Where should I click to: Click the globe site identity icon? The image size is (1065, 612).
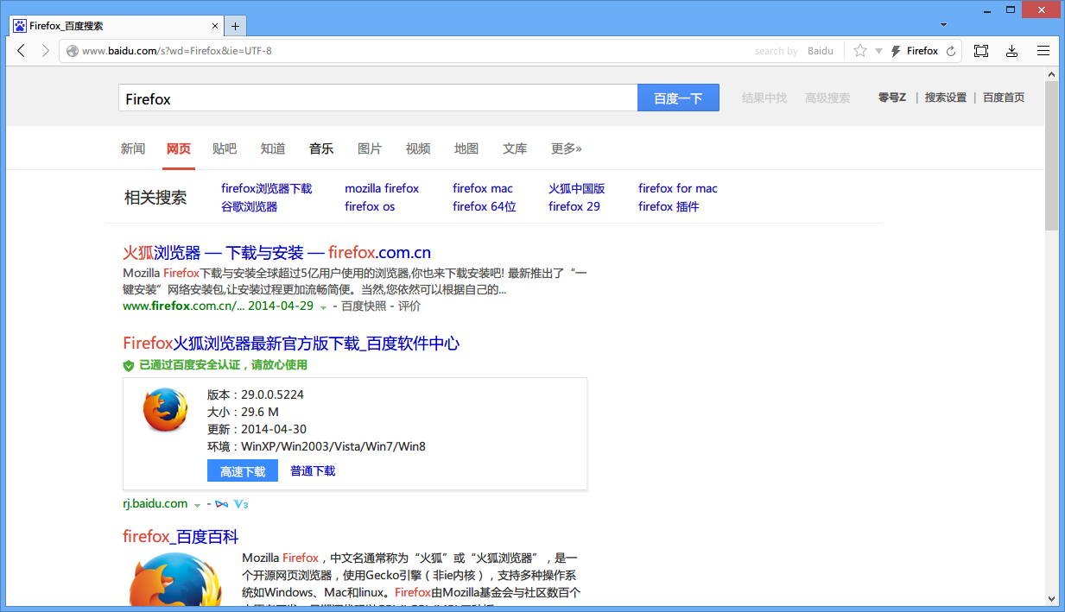coord(73,51)
